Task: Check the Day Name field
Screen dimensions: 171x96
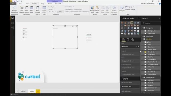Action: [x=145, y=47]
